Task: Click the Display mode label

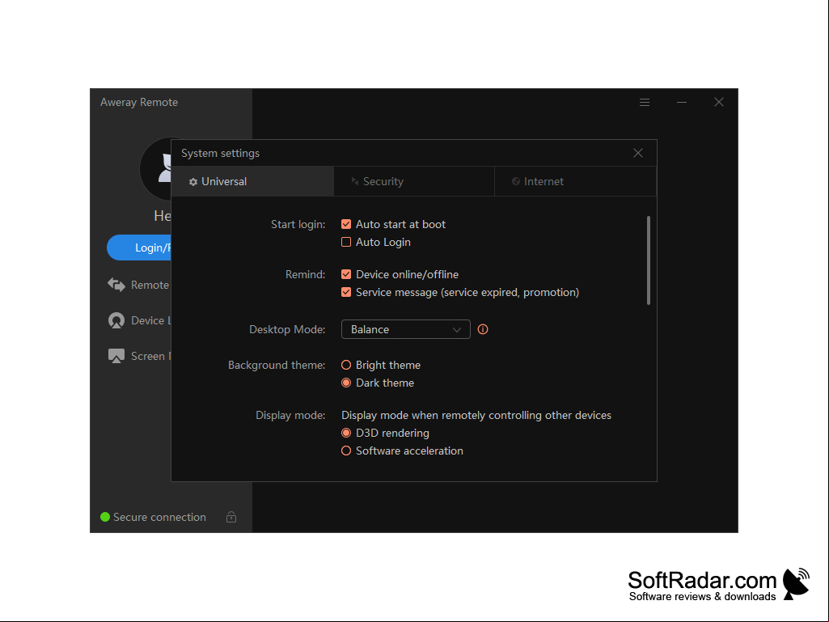Action: [290, 415]
